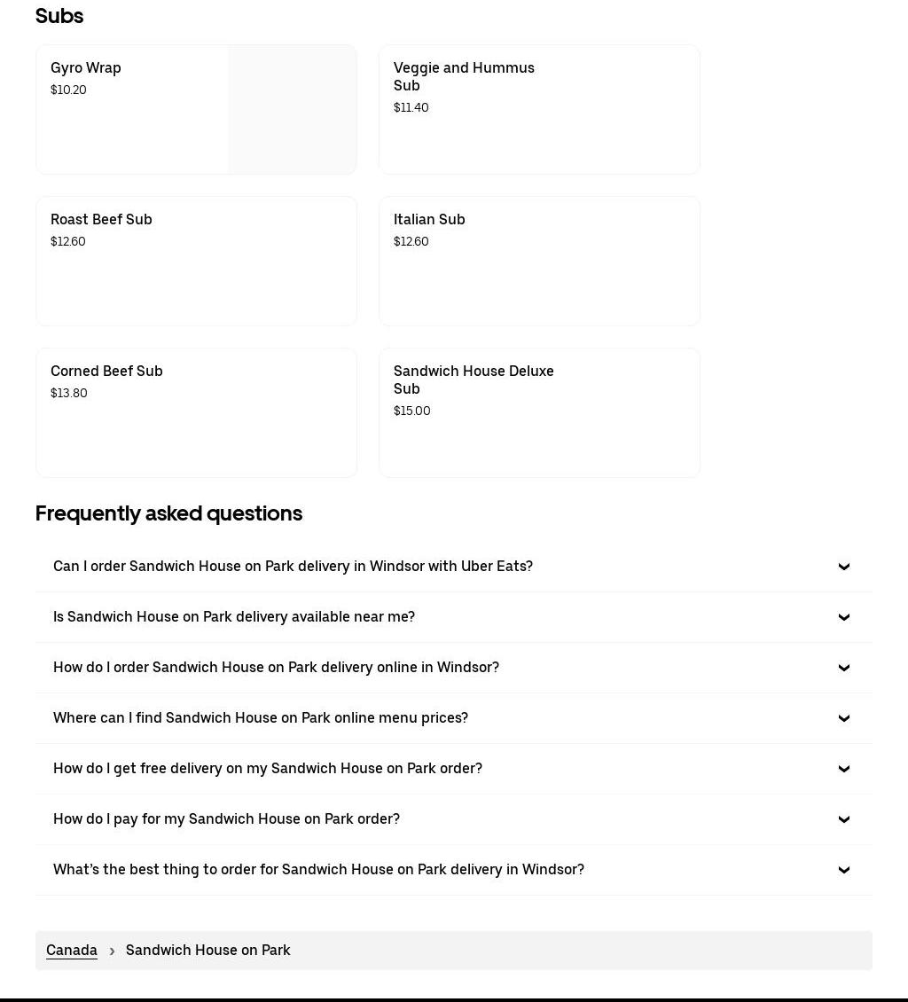Select Sandwich House on Park breadcrumb
This screenshot has width=908, height=1002.
click(208, 950)
